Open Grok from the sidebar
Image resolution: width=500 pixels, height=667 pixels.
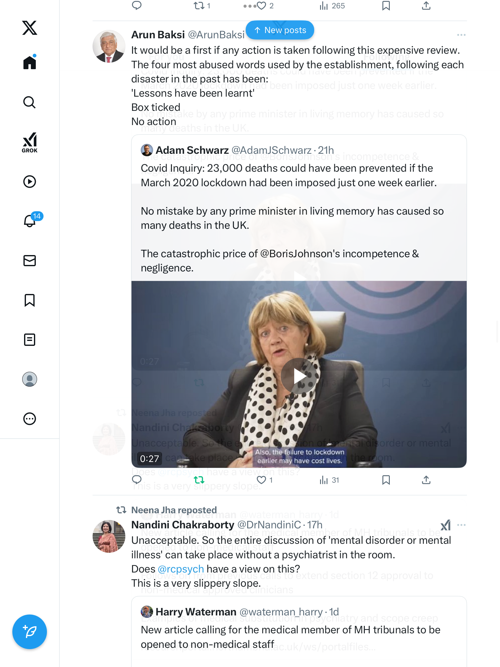pyautogui.click(x=30, y=142)
